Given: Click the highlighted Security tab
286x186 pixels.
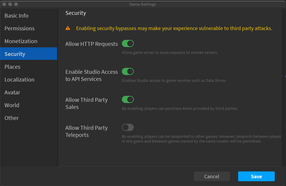Looking at the screenshot, I should pos(15,54).
